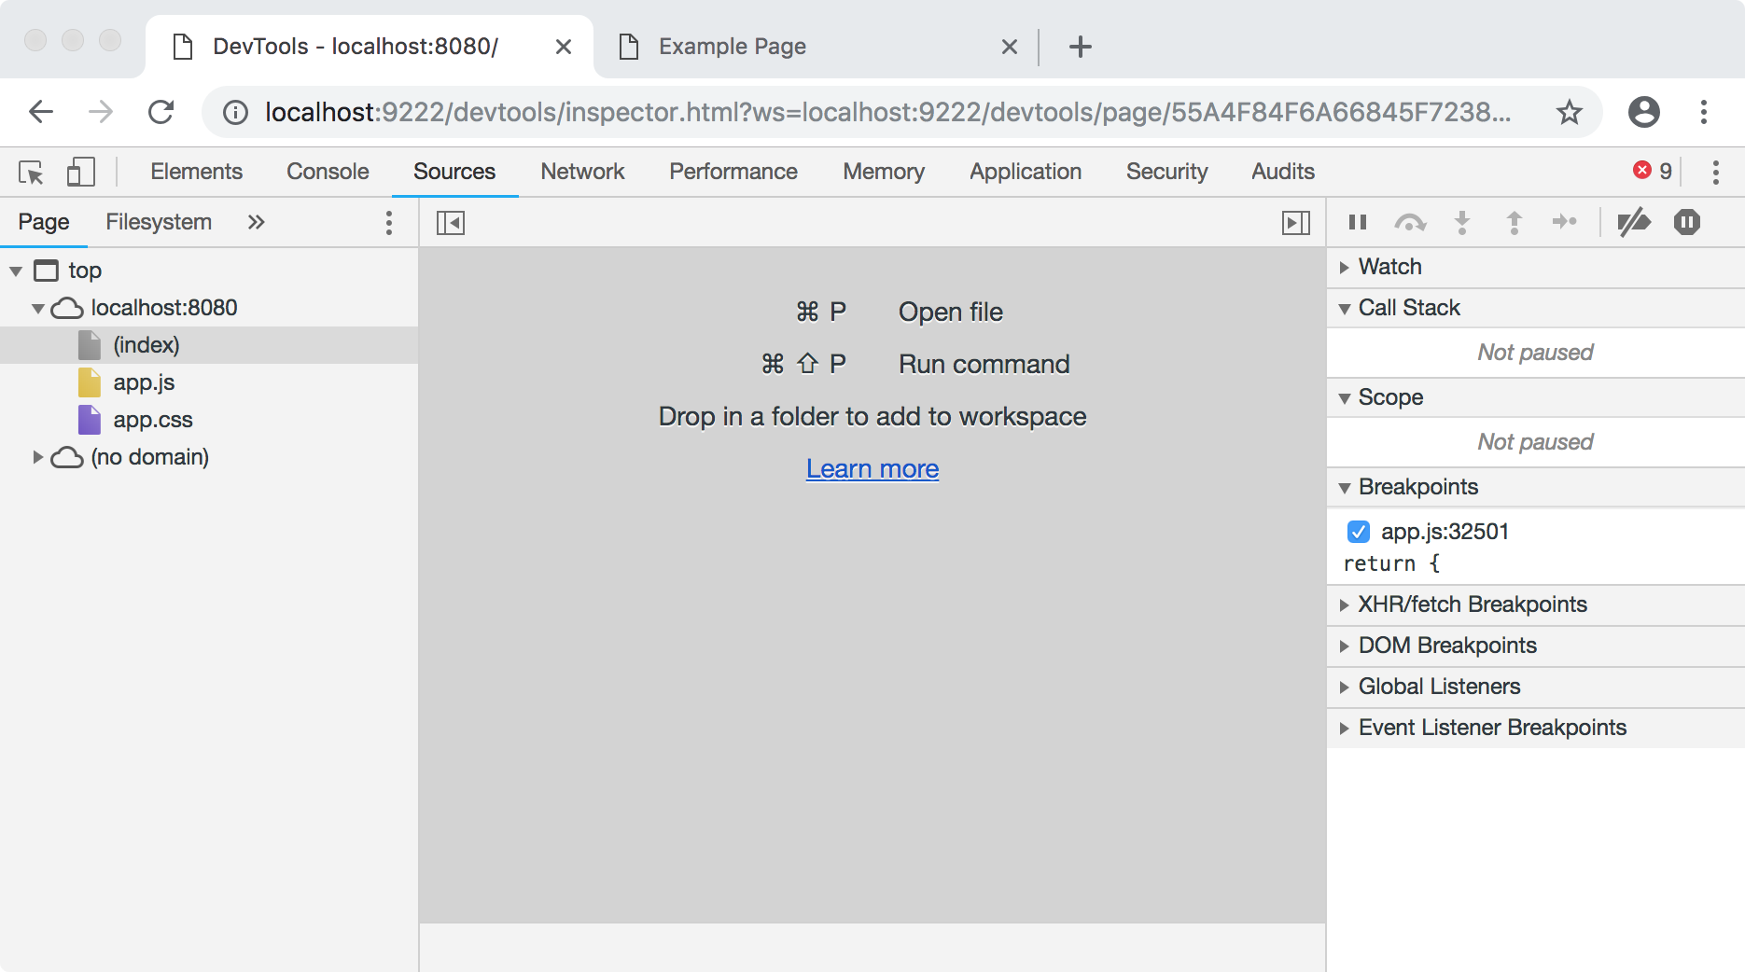
Task: Click the step out of function icon
Action: pyautogui.click(x=1514, y=222)
